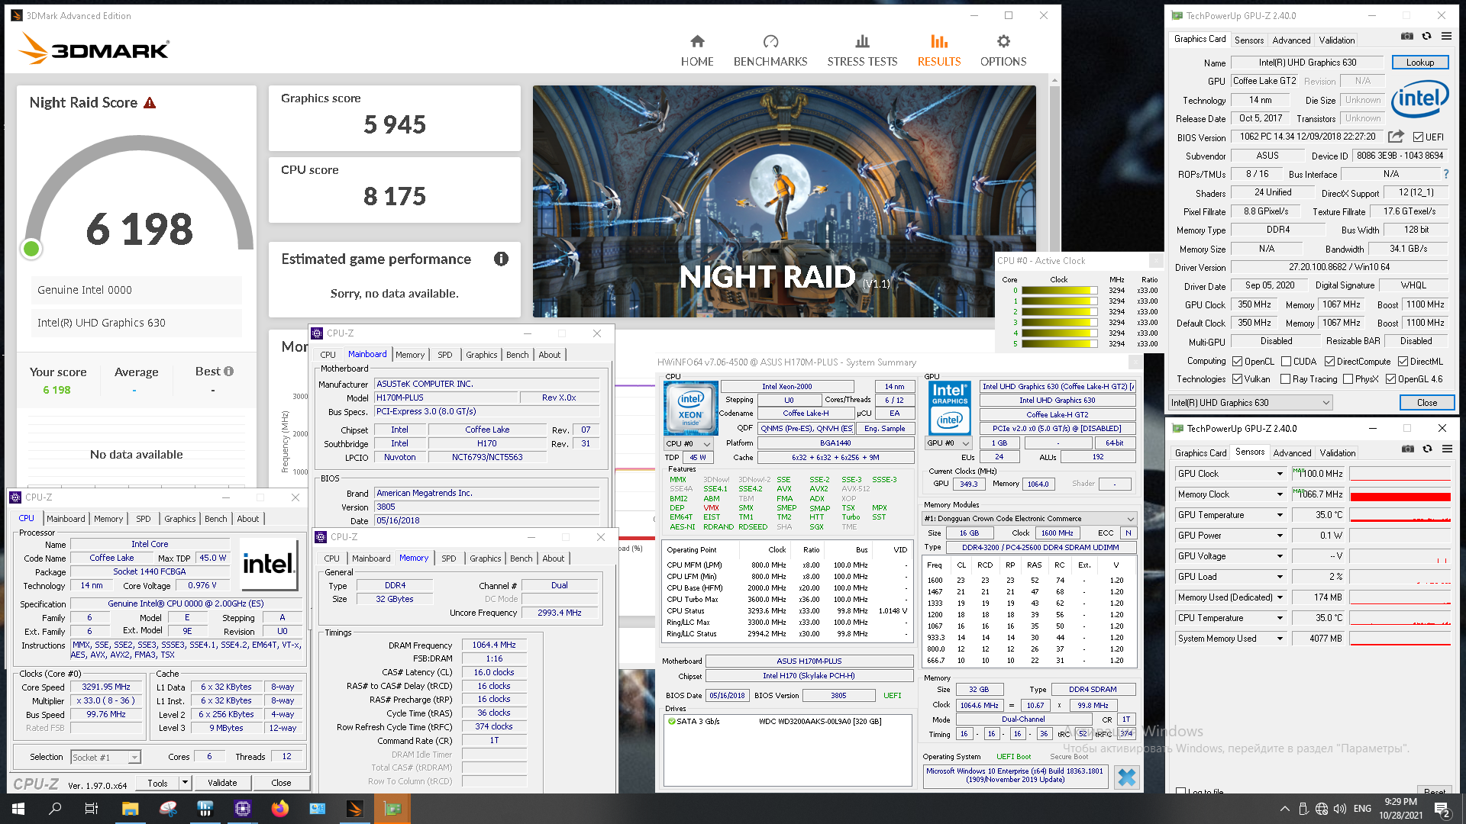The image size is (1466, 824).
Task: Click the Bus Interface question mark icon
Action: point(1445,174)
